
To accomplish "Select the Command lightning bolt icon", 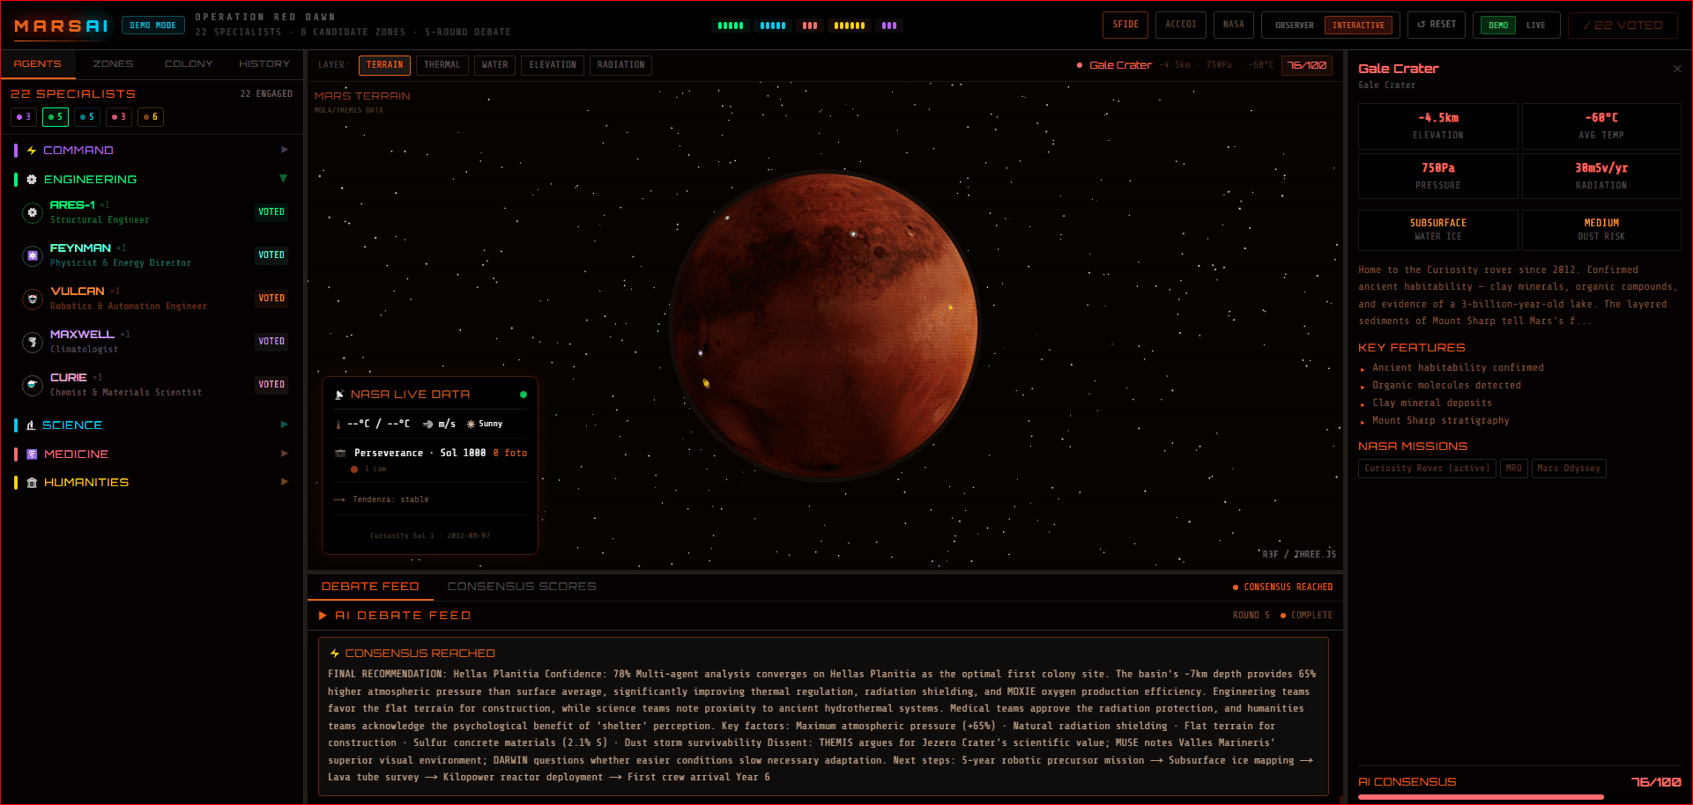I will (32, 151).
